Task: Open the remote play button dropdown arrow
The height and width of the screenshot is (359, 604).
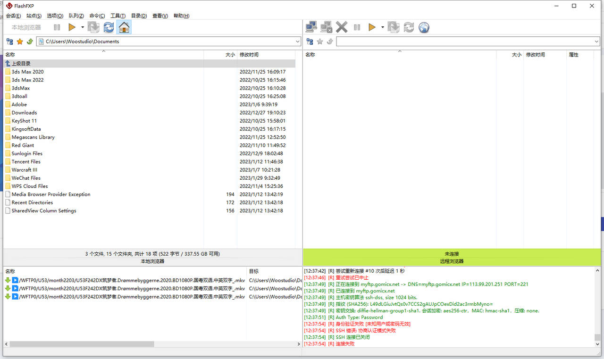Action: point(382,27)
